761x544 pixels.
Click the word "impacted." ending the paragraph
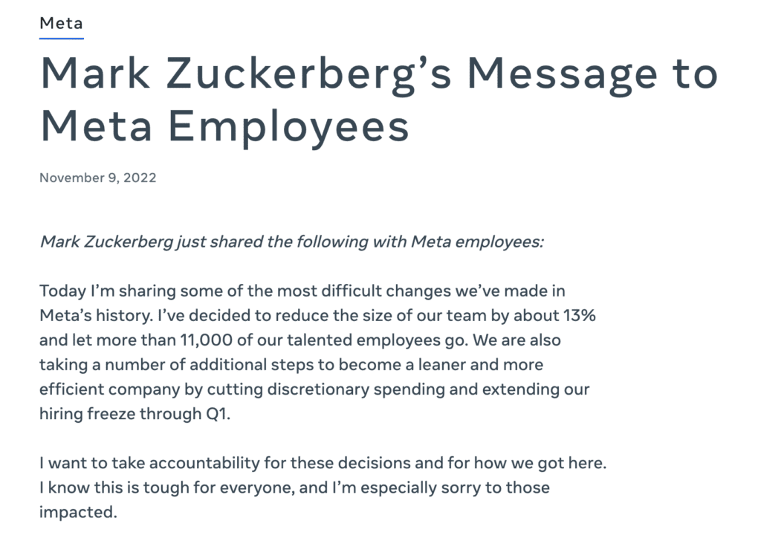point(79,513)
